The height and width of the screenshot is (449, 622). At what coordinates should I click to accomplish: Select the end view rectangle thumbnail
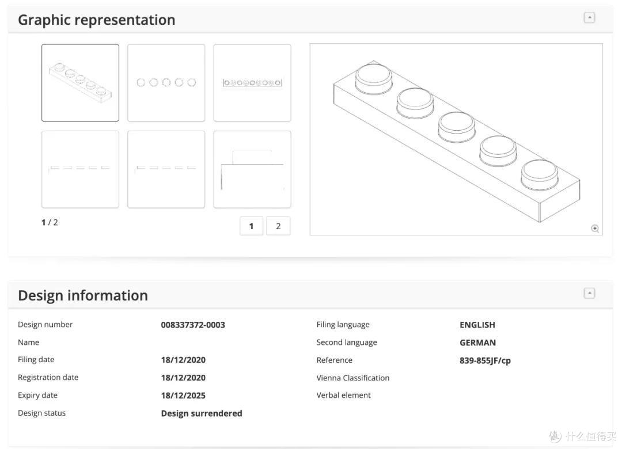[x=252, y=169]
